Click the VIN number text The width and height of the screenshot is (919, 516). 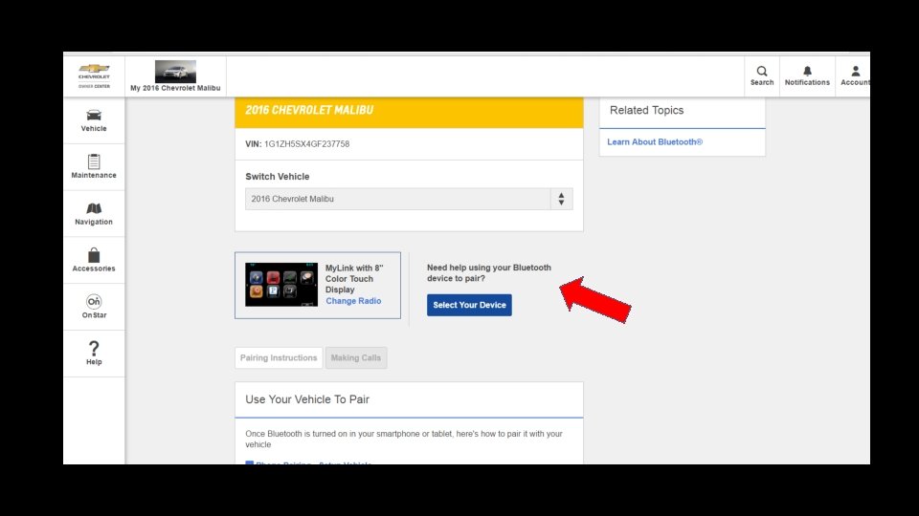click(306, 144)
